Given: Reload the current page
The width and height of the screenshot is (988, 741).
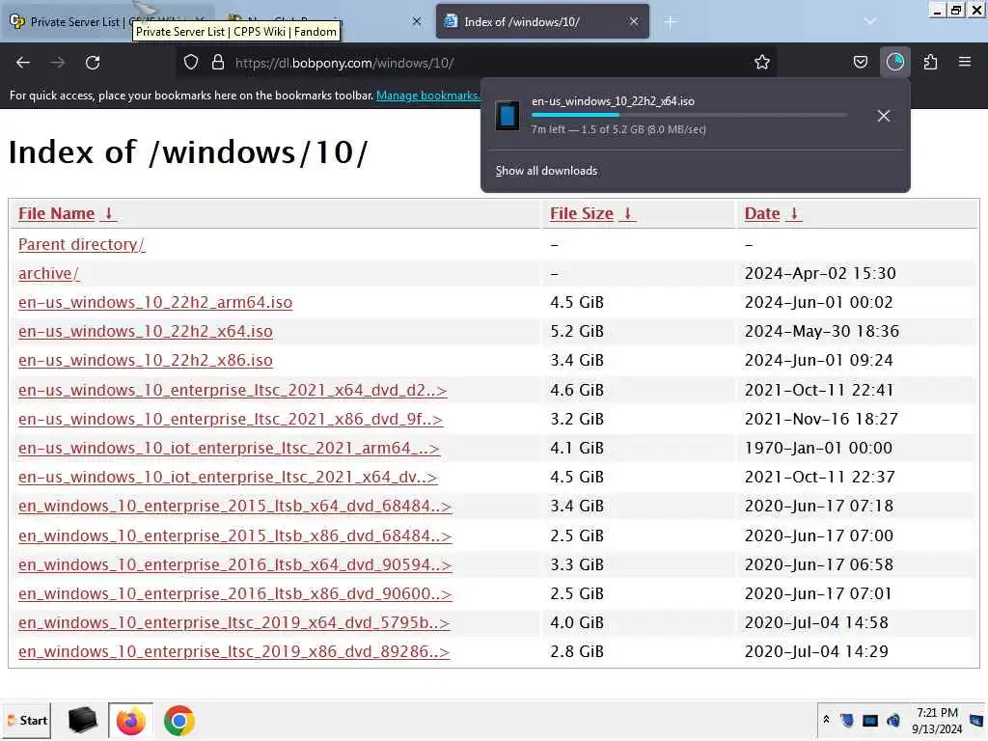Looking at the screenshot, I should [x=93, y=63].
